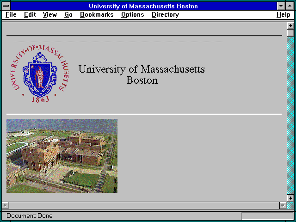Viewport: 296px width, 222px height.
Task: Click the vertical scrollbar up arrow
Action: click(290, 25)
